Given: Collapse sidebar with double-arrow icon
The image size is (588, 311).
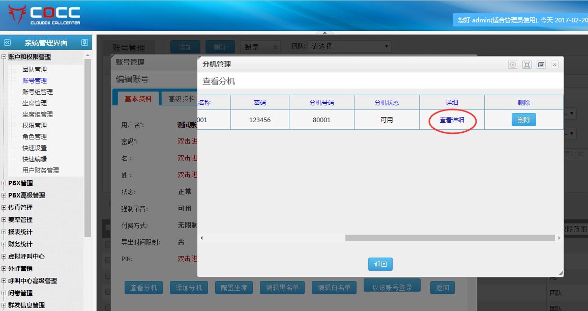Looking at the screenshot, I should point(7,43).
